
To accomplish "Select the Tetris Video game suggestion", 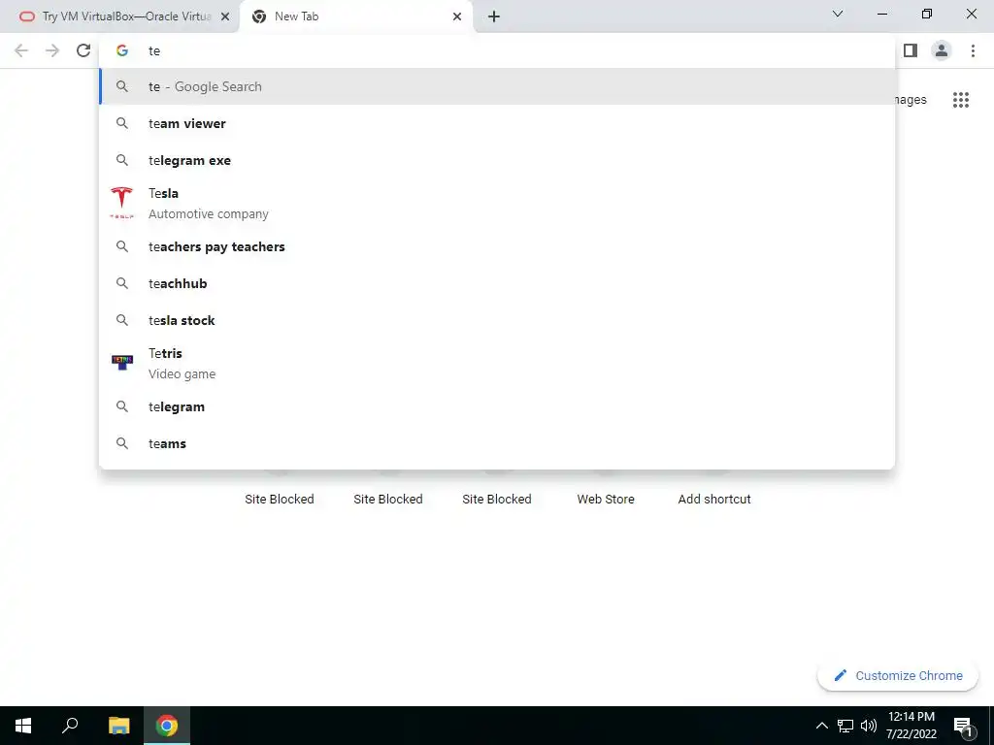I will 497,363.
